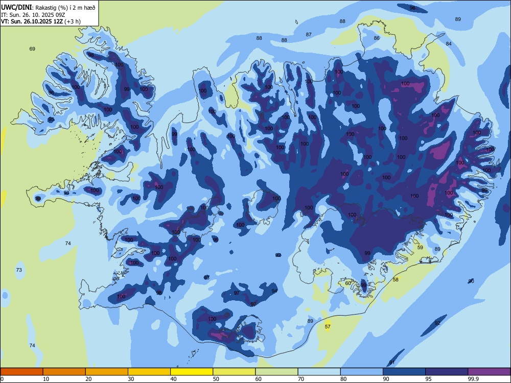Pick the pale yellow 50–60 legend swatch
This screenshot has height=383, width=511.
click(234, 372)
